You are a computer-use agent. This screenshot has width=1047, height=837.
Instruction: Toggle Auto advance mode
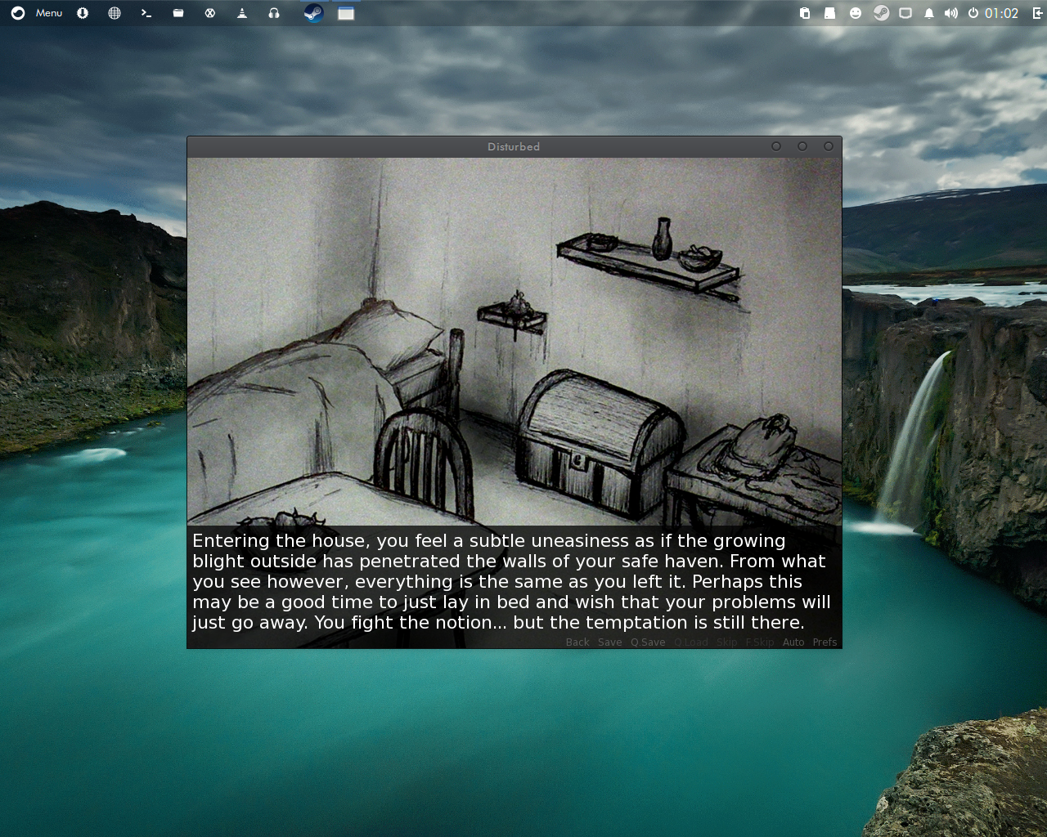pyautogui.click(x=793, y=642)
